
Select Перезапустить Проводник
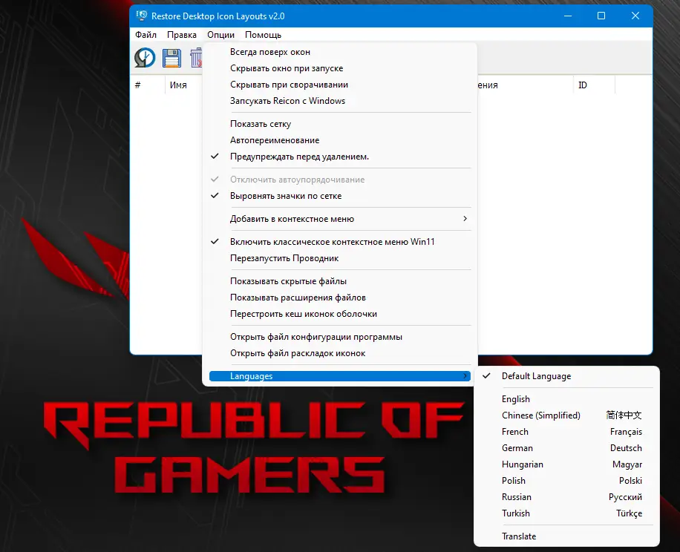340,258
